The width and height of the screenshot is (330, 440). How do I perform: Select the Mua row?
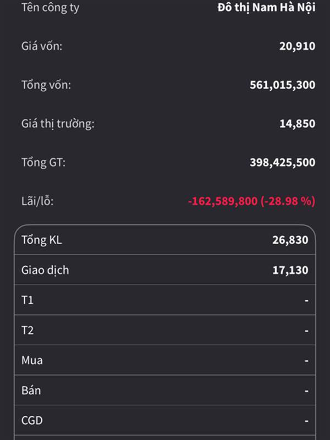pyautogui.click(x=165, y=361)
